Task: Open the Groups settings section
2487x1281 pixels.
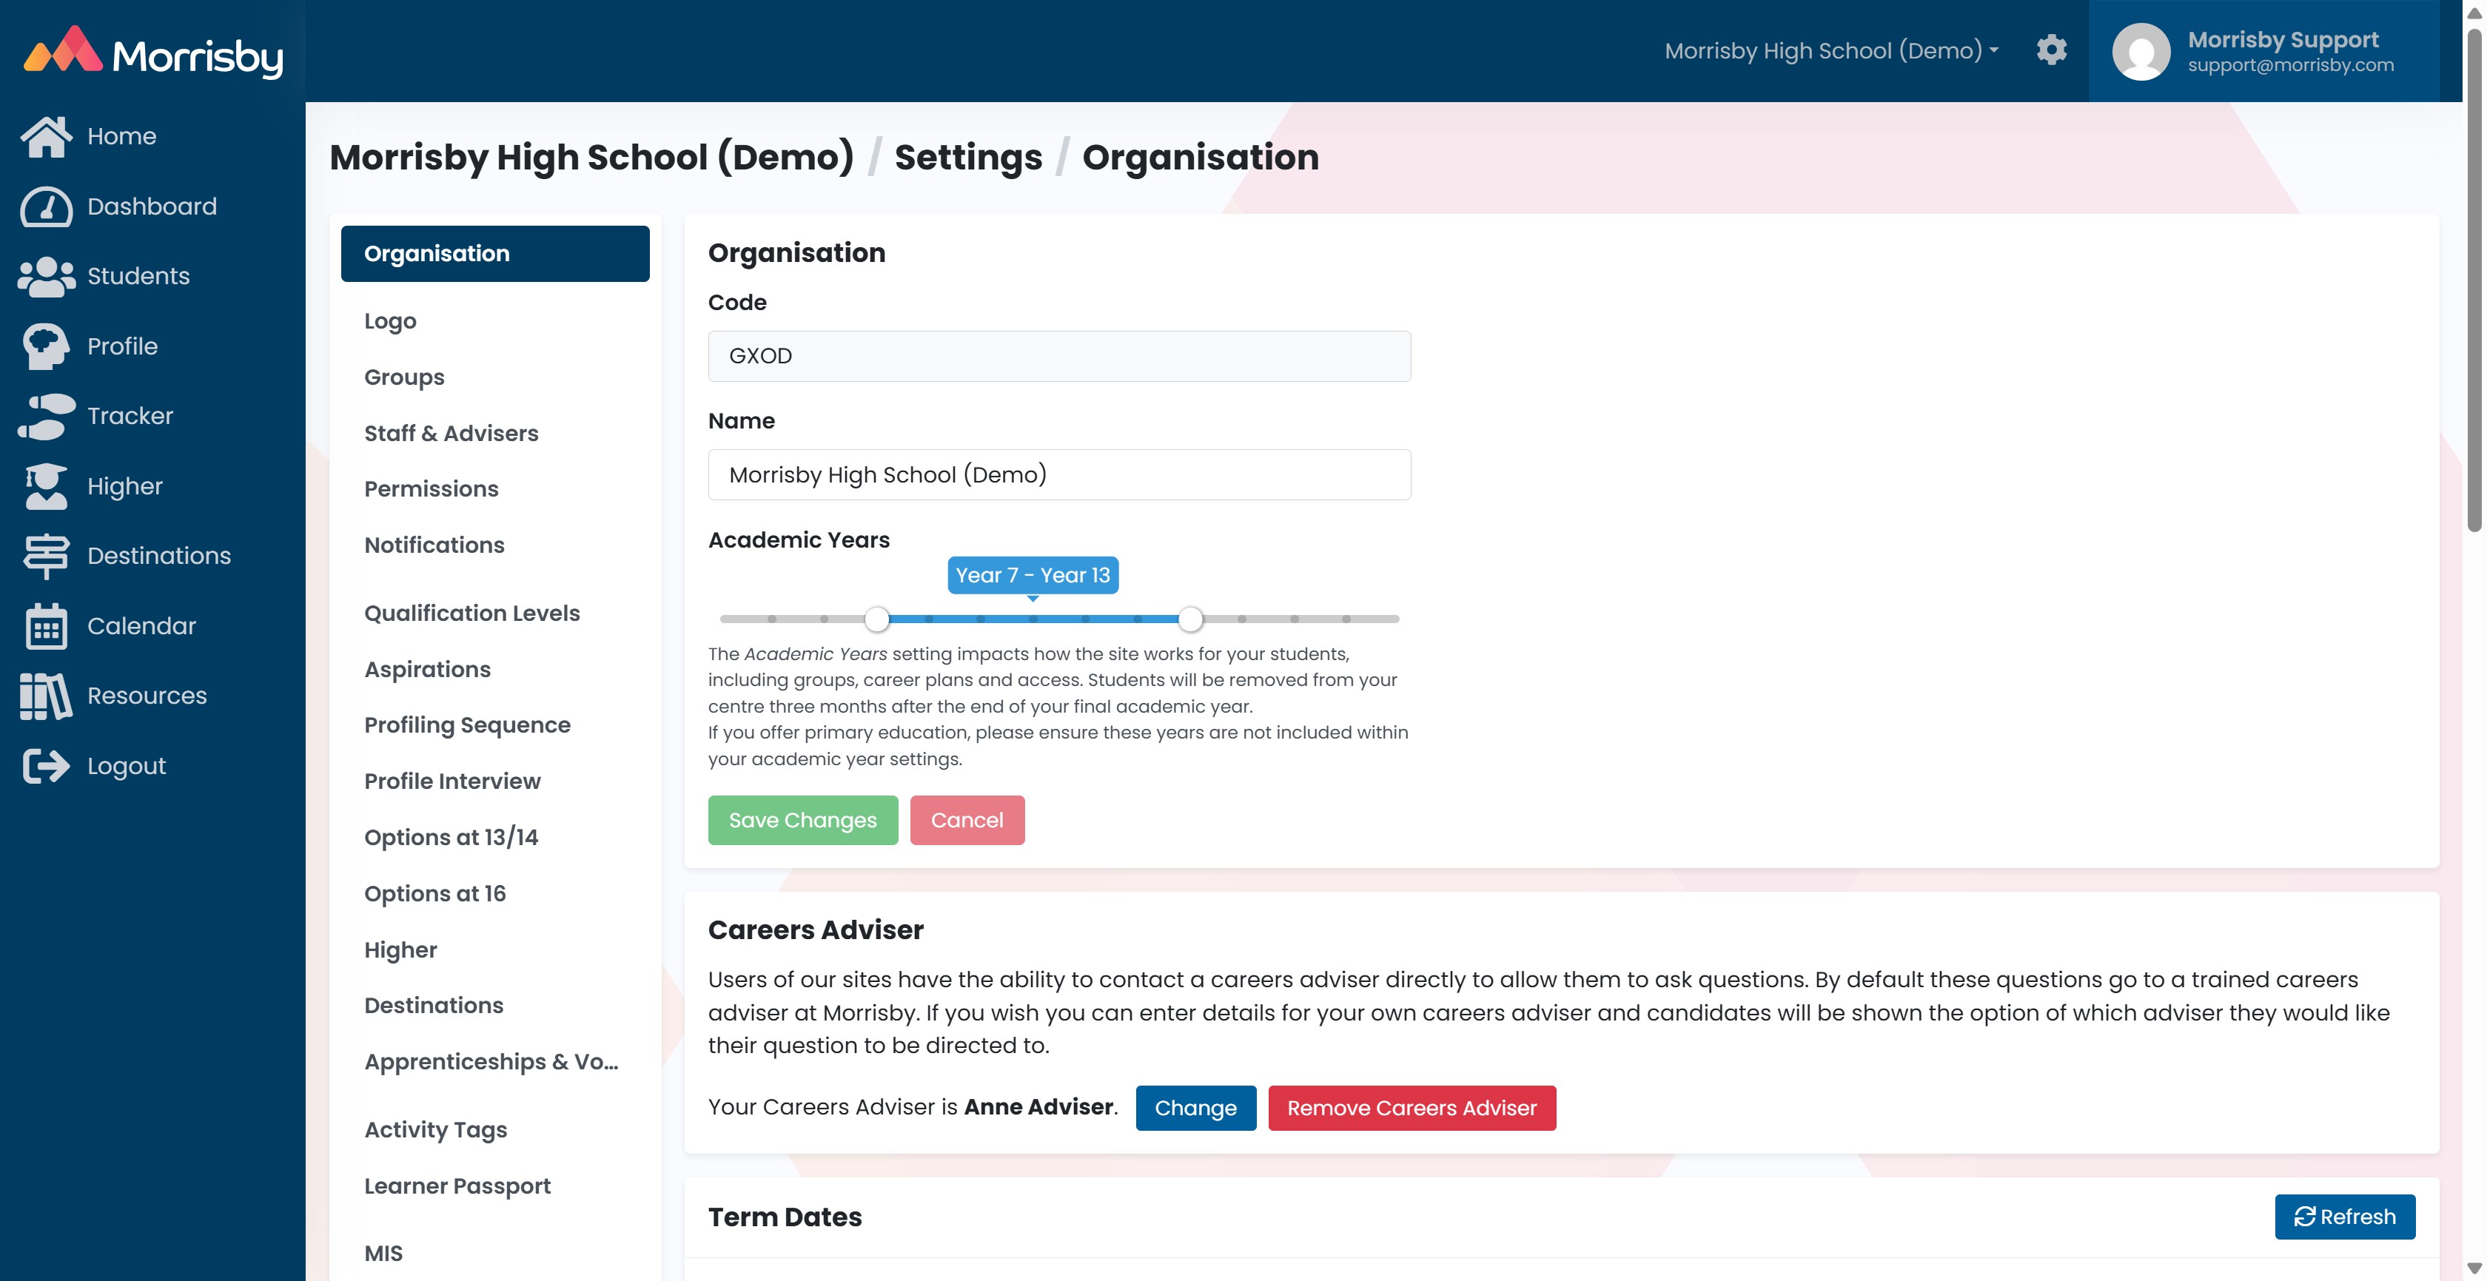Action: pyautogui.click(x=403, y=377)
